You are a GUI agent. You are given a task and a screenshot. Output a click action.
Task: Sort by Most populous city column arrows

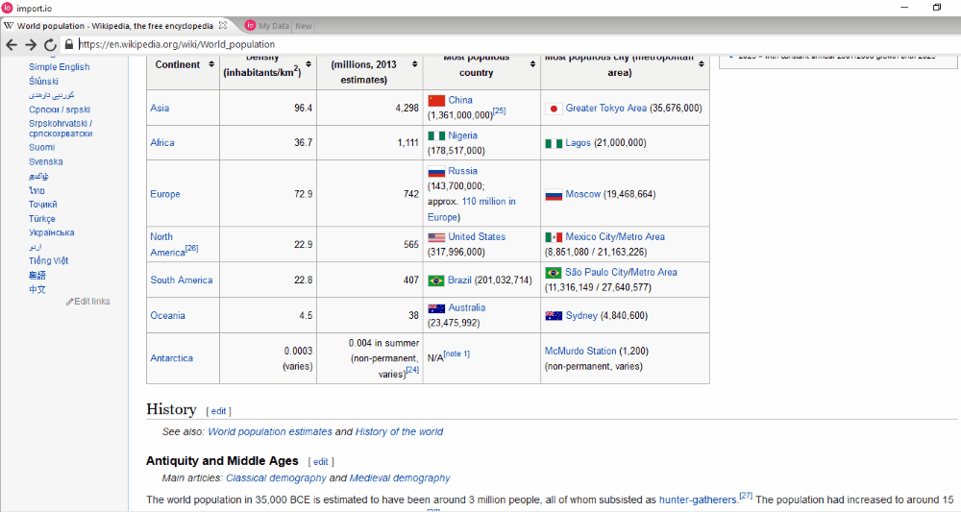tap(702, 64)
